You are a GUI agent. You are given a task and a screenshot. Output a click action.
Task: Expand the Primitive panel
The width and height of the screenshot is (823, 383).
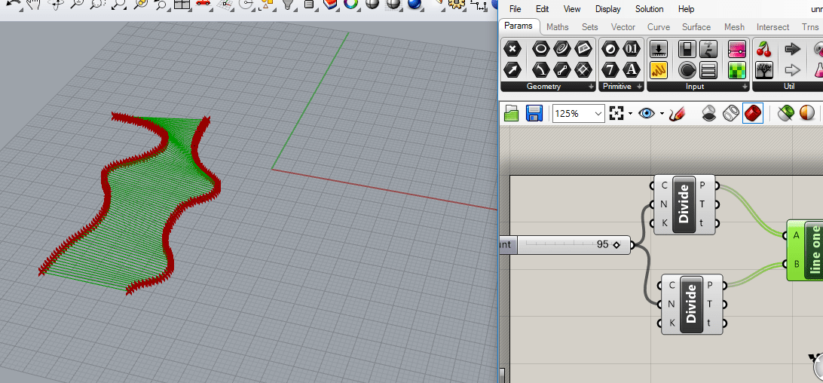coord(639,87)
